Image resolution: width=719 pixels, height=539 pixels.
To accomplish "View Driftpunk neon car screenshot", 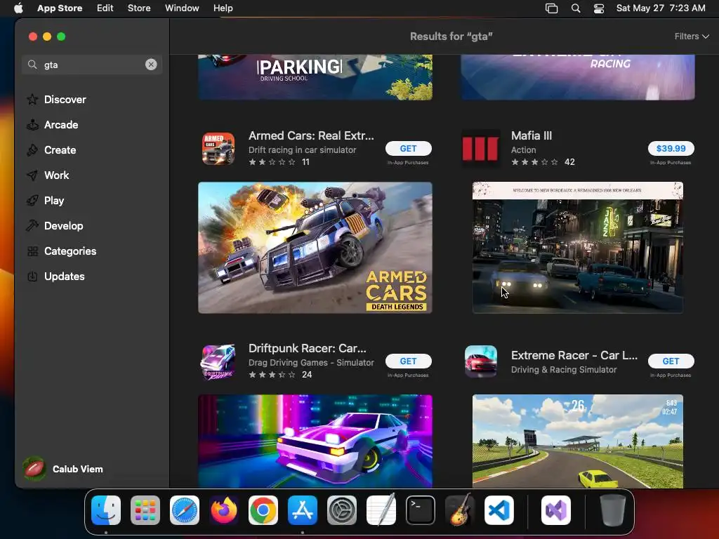I will pyautogui.click(x=315, y=441).
